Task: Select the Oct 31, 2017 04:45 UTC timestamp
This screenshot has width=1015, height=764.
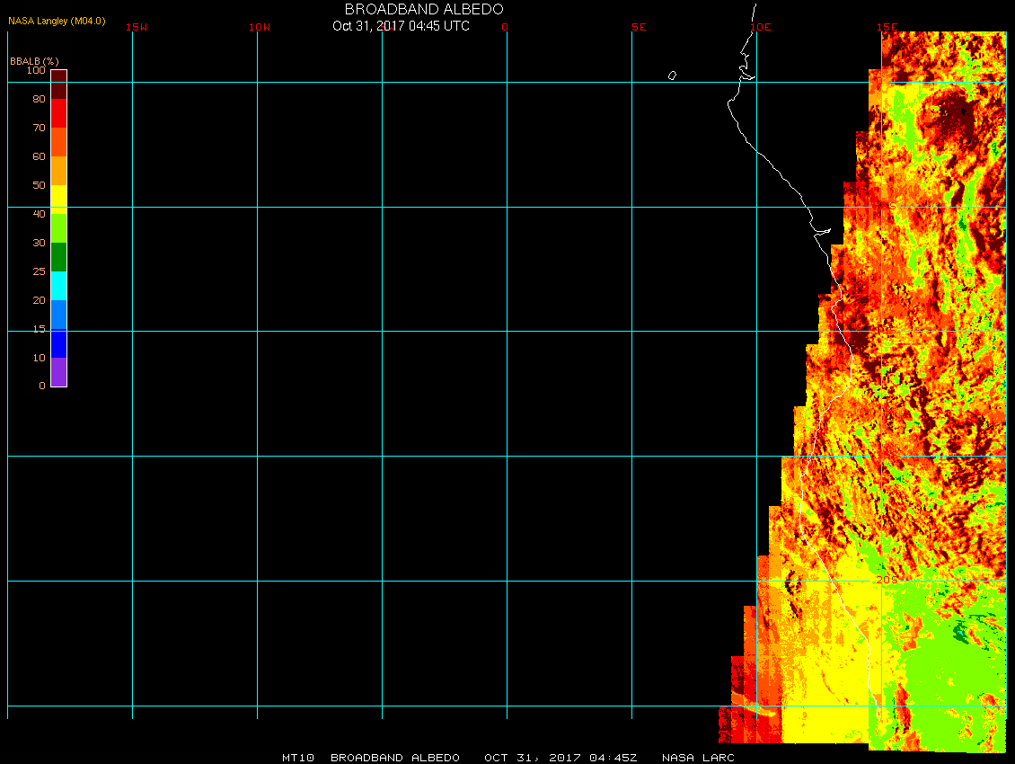Action: pos(401,26)
